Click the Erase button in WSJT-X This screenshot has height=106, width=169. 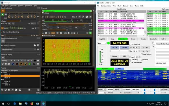pos(133,39)
